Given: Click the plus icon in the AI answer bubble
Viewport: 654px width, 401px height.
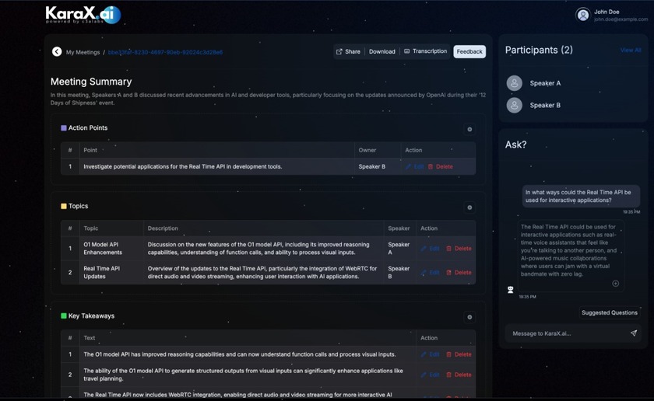Looking at the screenshot, I should [x=615, y=284].
